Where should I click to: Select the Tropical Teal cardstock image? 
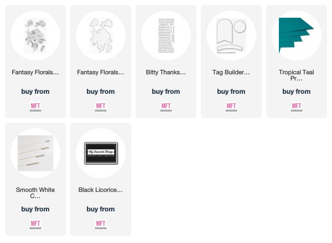tap(297, 36)
